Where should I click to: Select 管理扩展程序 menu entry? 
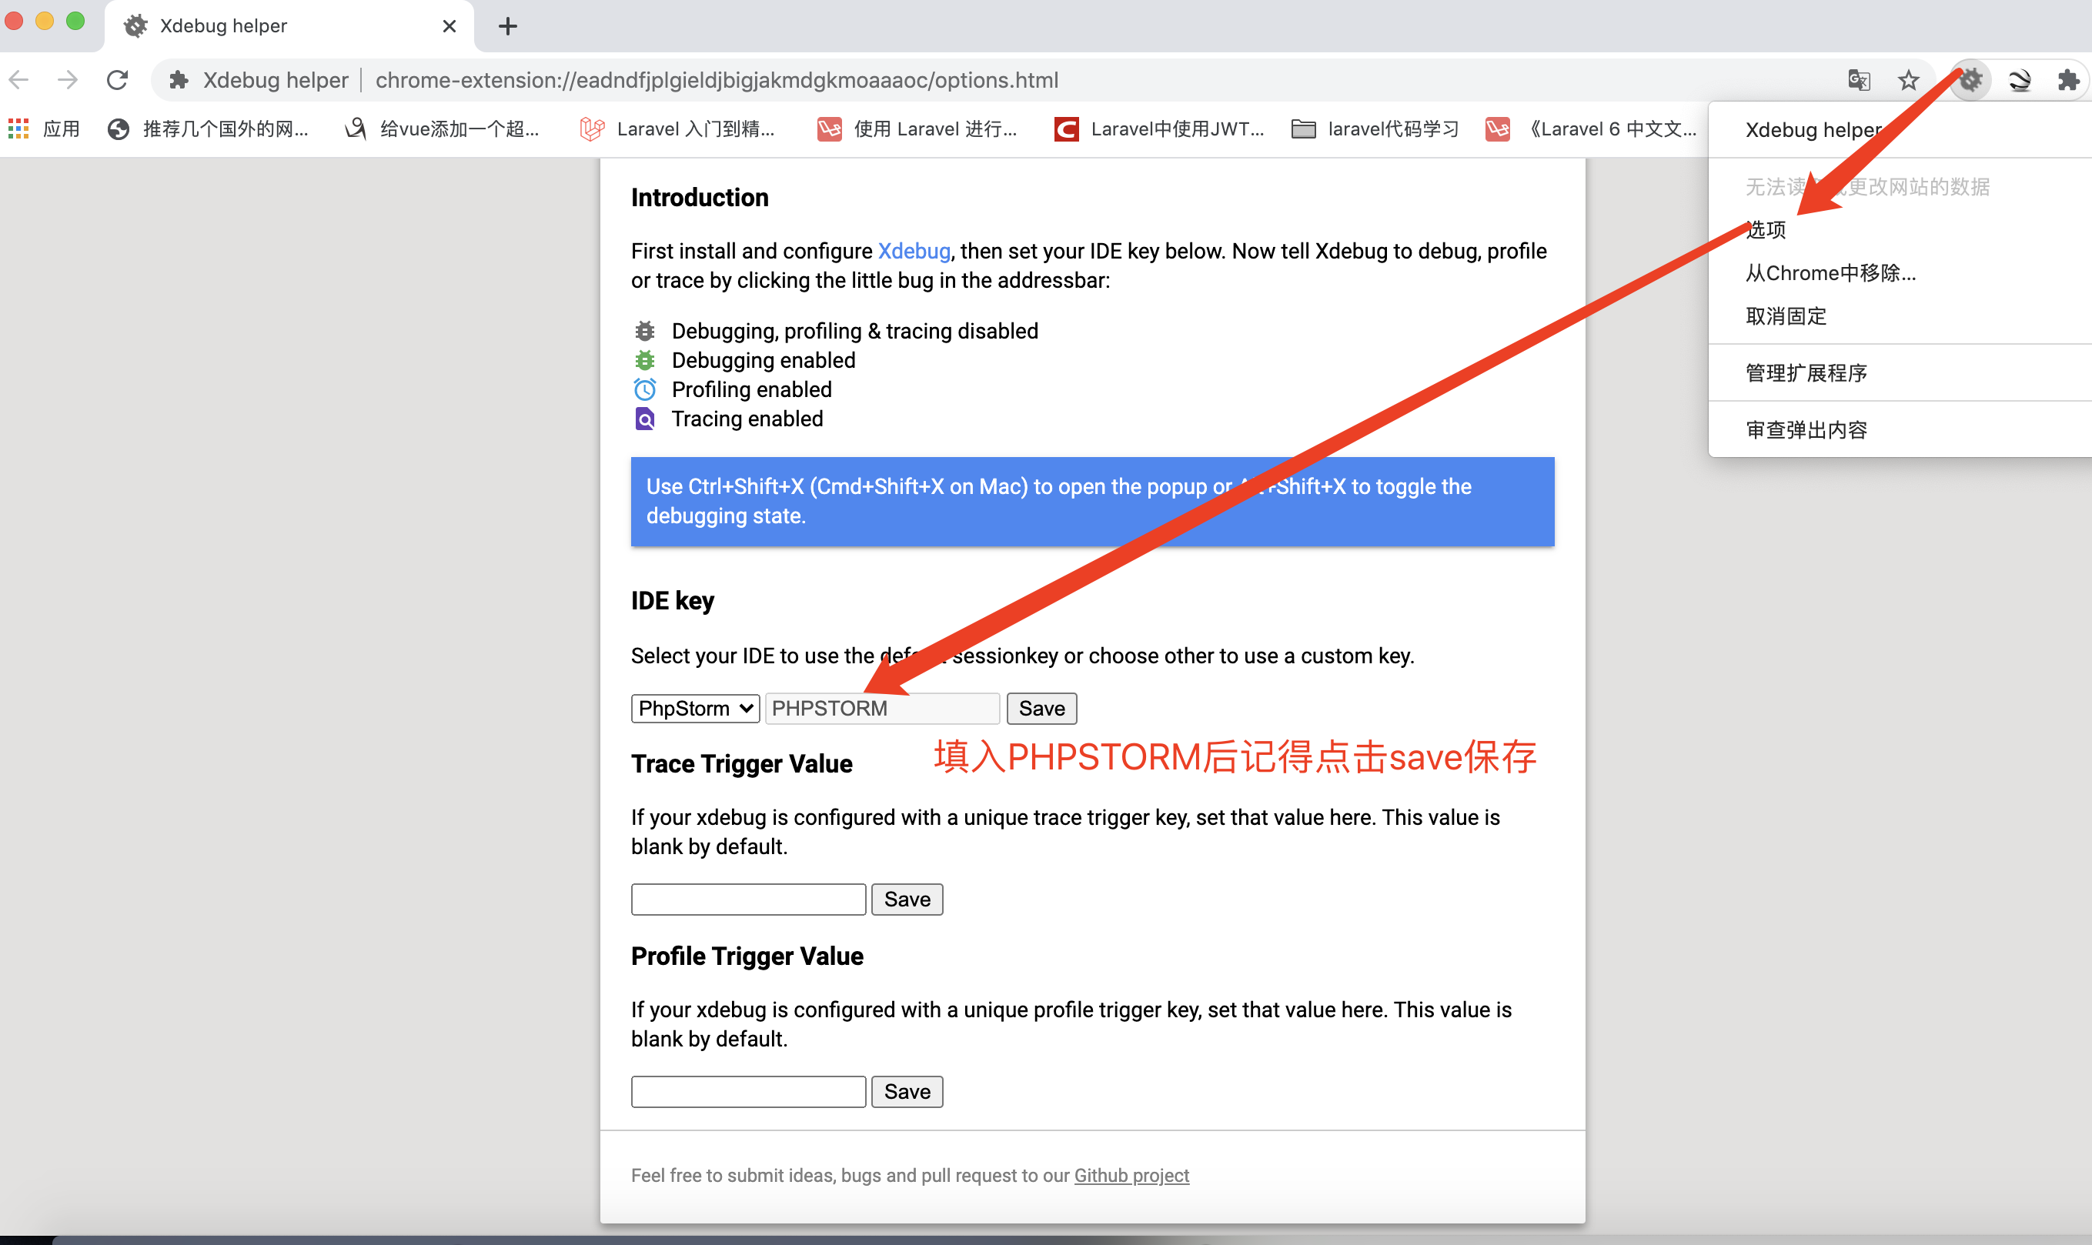pyautogui.click(x=1806, y=372)
